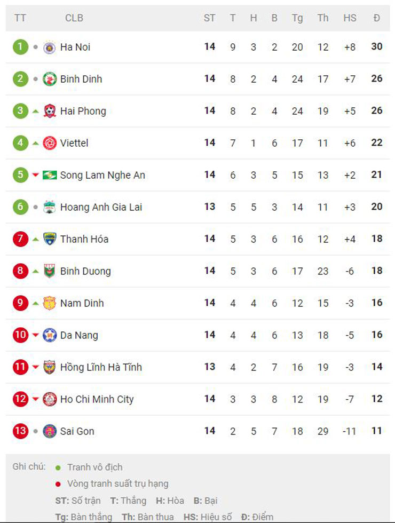395x523 pixels.
Task: Click the red rank 13 badge
Action: pos(20,431)
